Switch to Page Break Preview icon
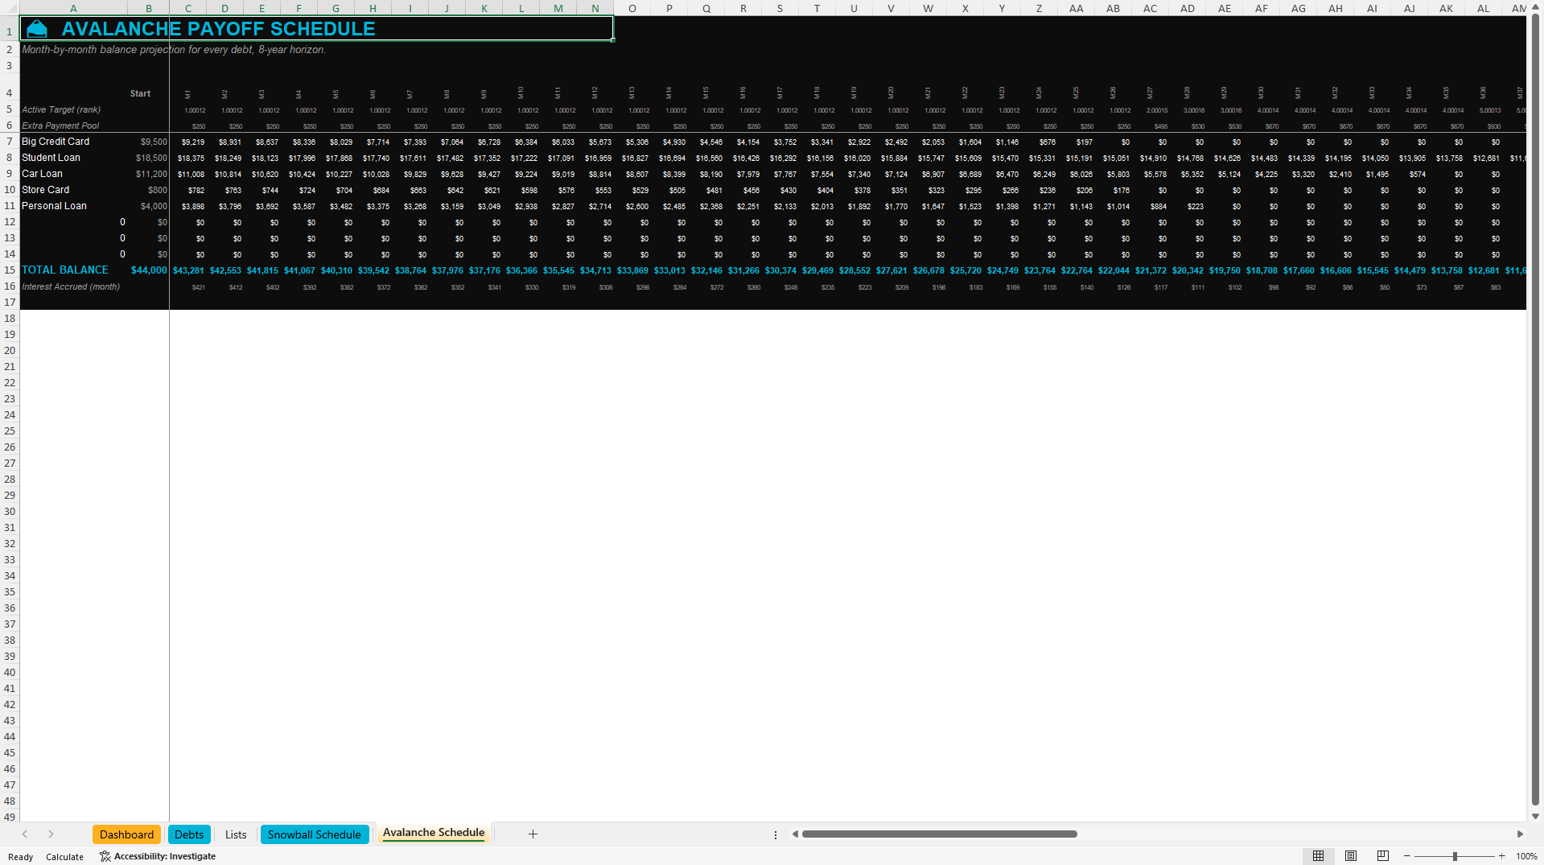Viewport: 1544px width, 865px height. pos(1383,856)
